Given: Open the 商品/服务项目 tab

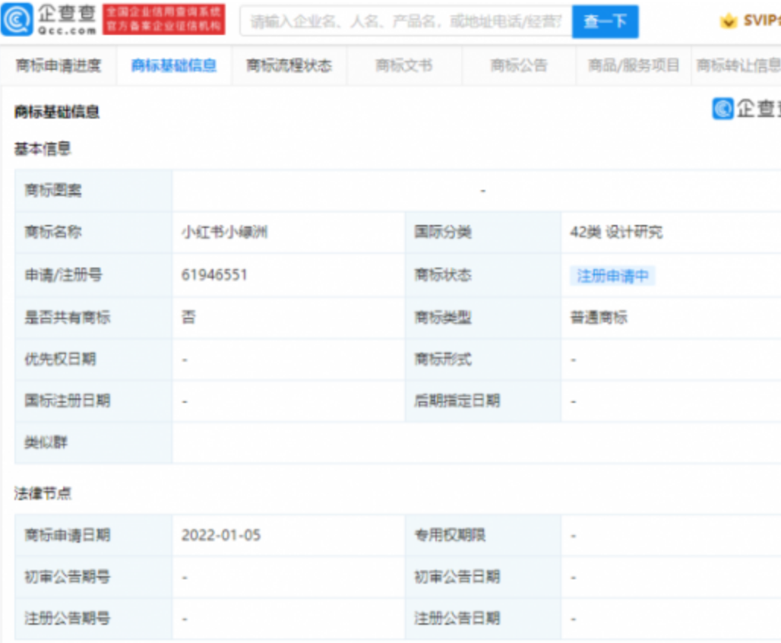Looking at the screenshot, I should [634, 66].
